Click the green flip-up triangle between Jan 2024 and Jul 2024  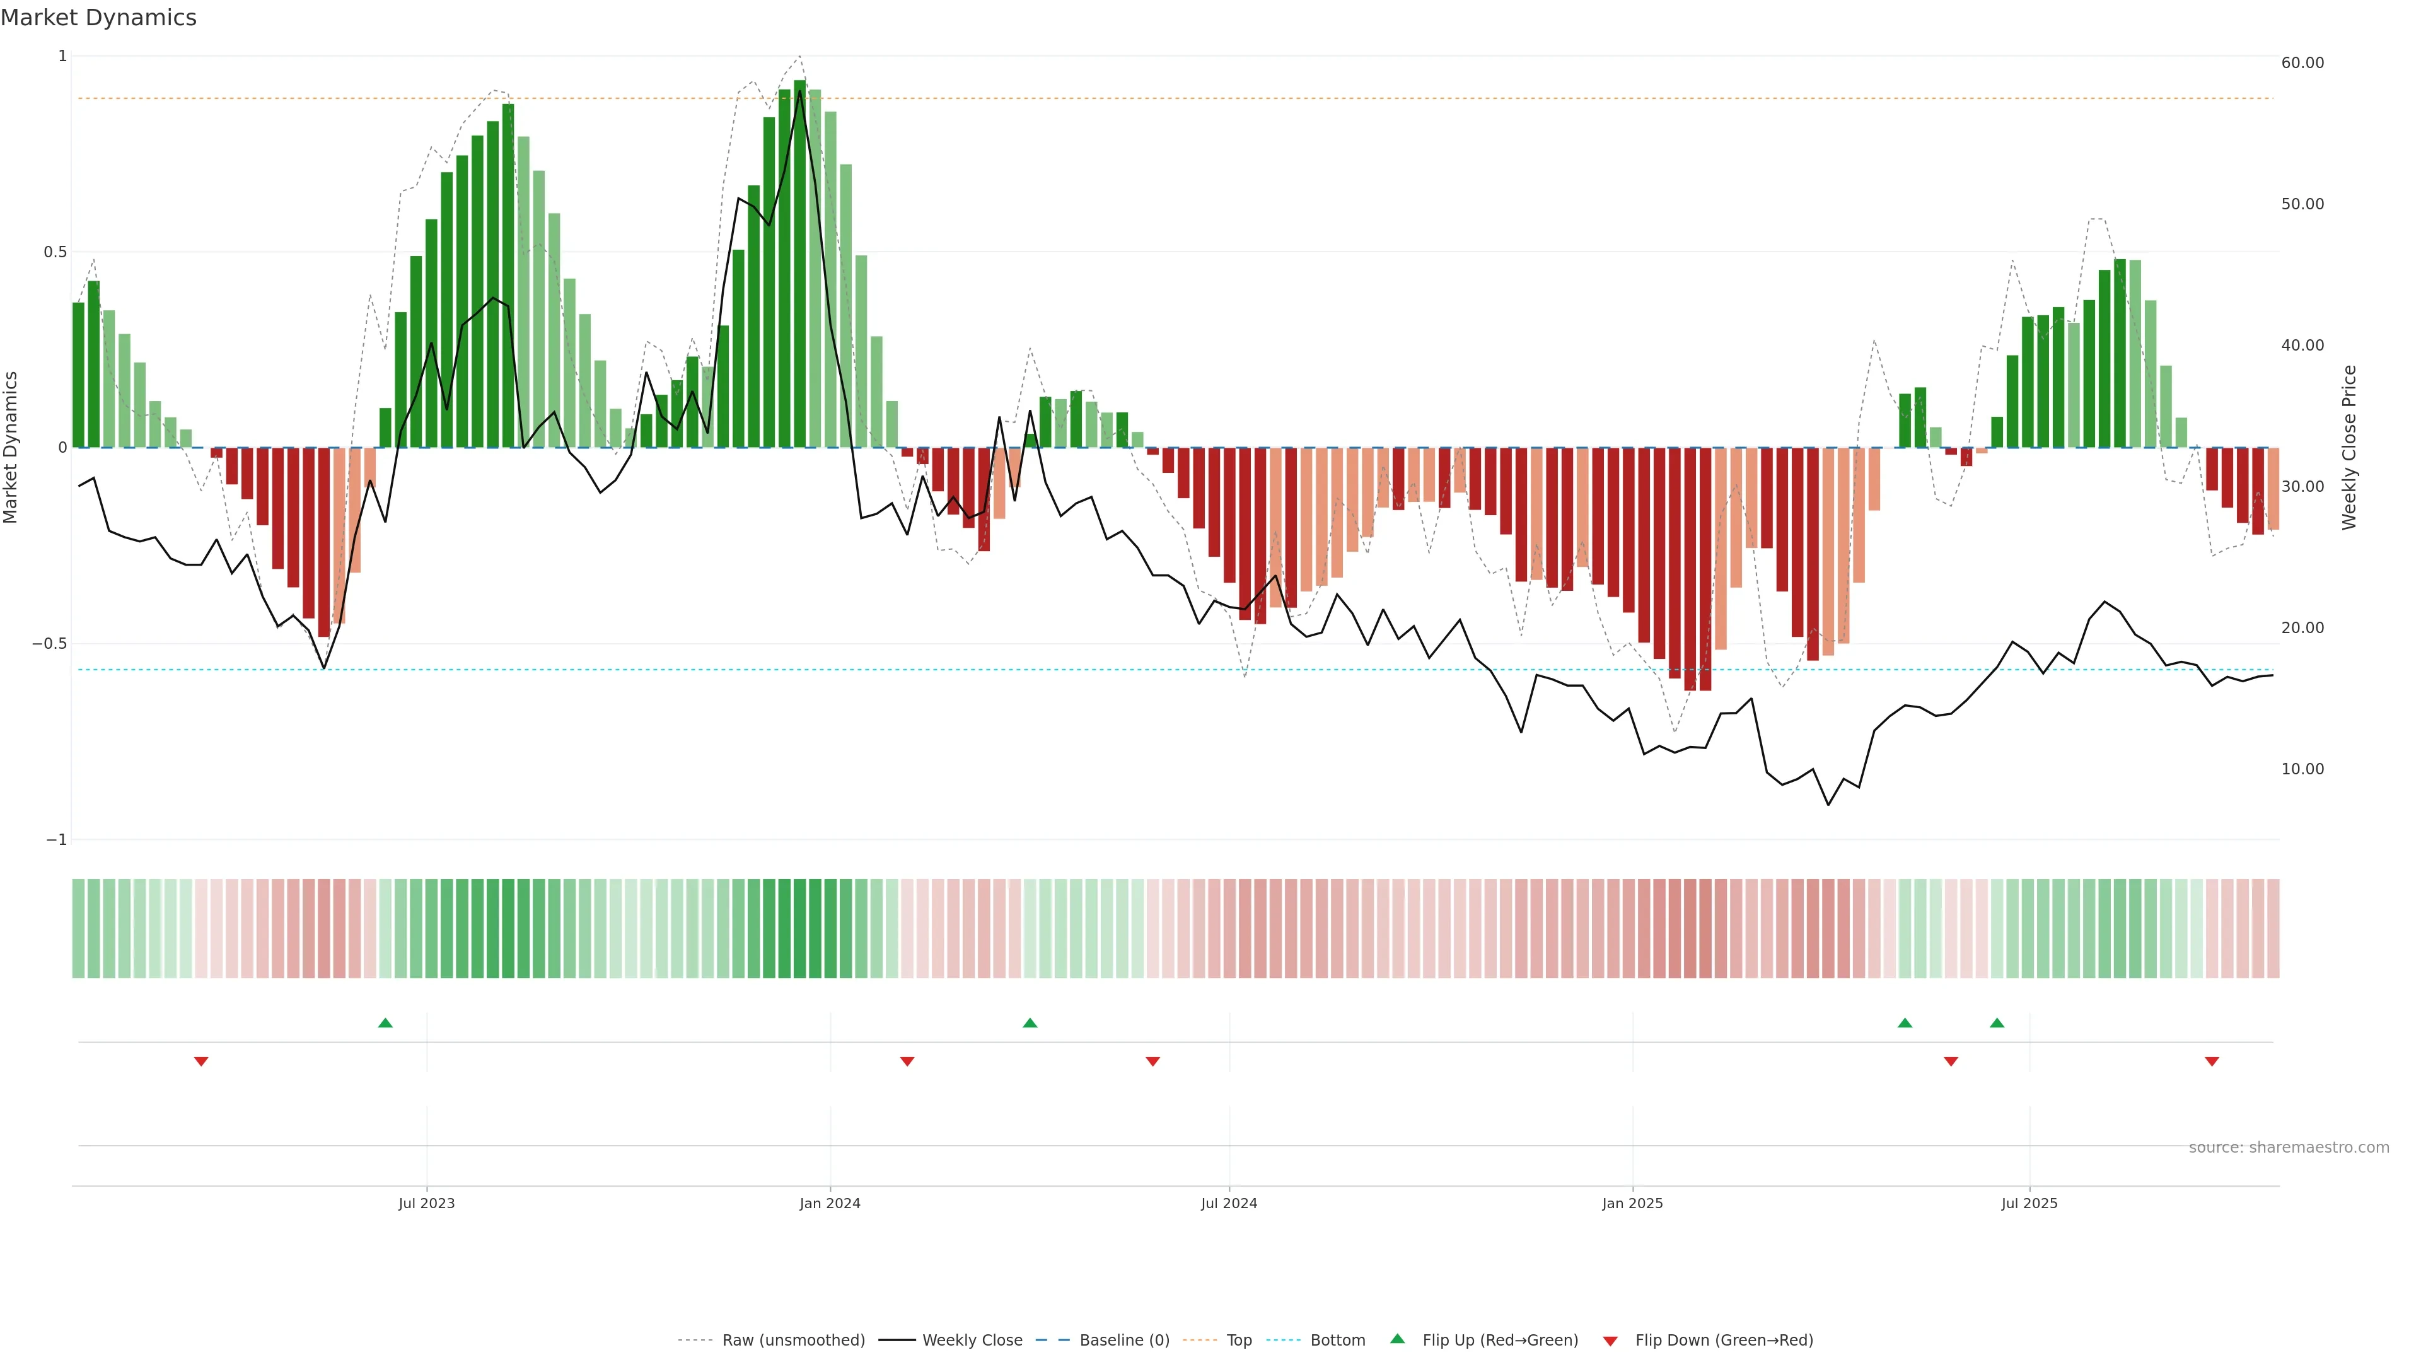(x=1030, y=1023)
